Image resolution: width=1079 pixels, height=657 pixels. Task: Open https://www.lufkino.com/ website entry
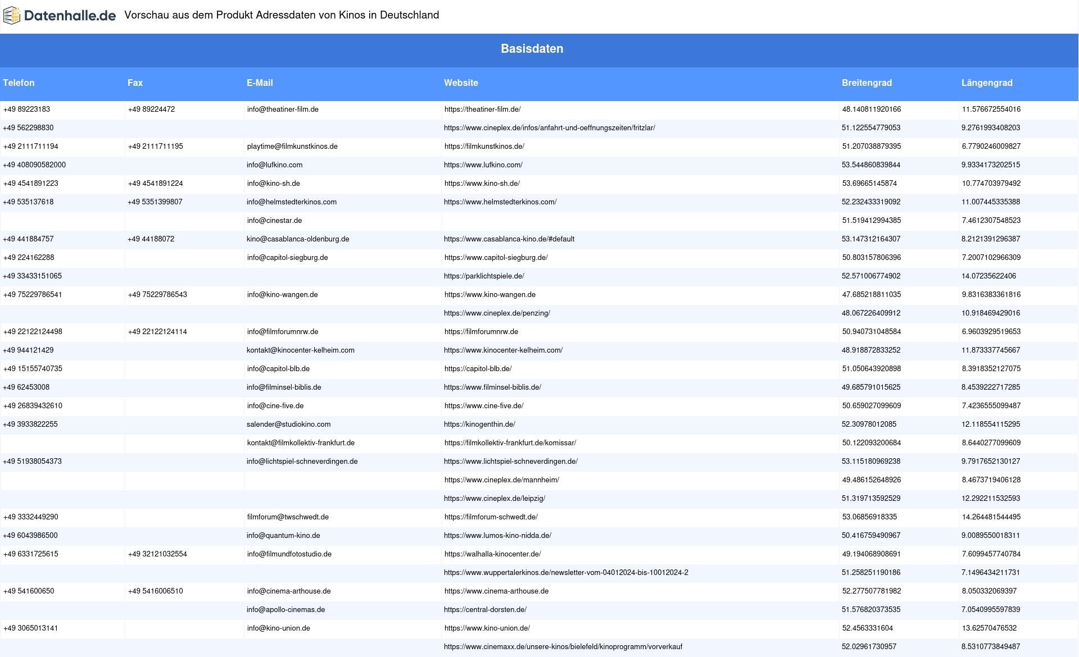(483, 165)
